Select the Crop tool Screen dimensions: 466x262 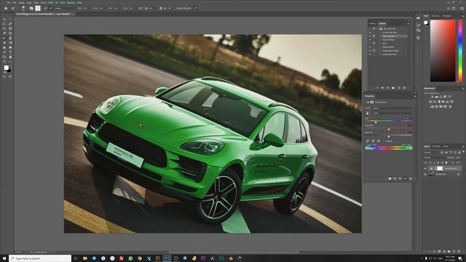coord(4,28)
